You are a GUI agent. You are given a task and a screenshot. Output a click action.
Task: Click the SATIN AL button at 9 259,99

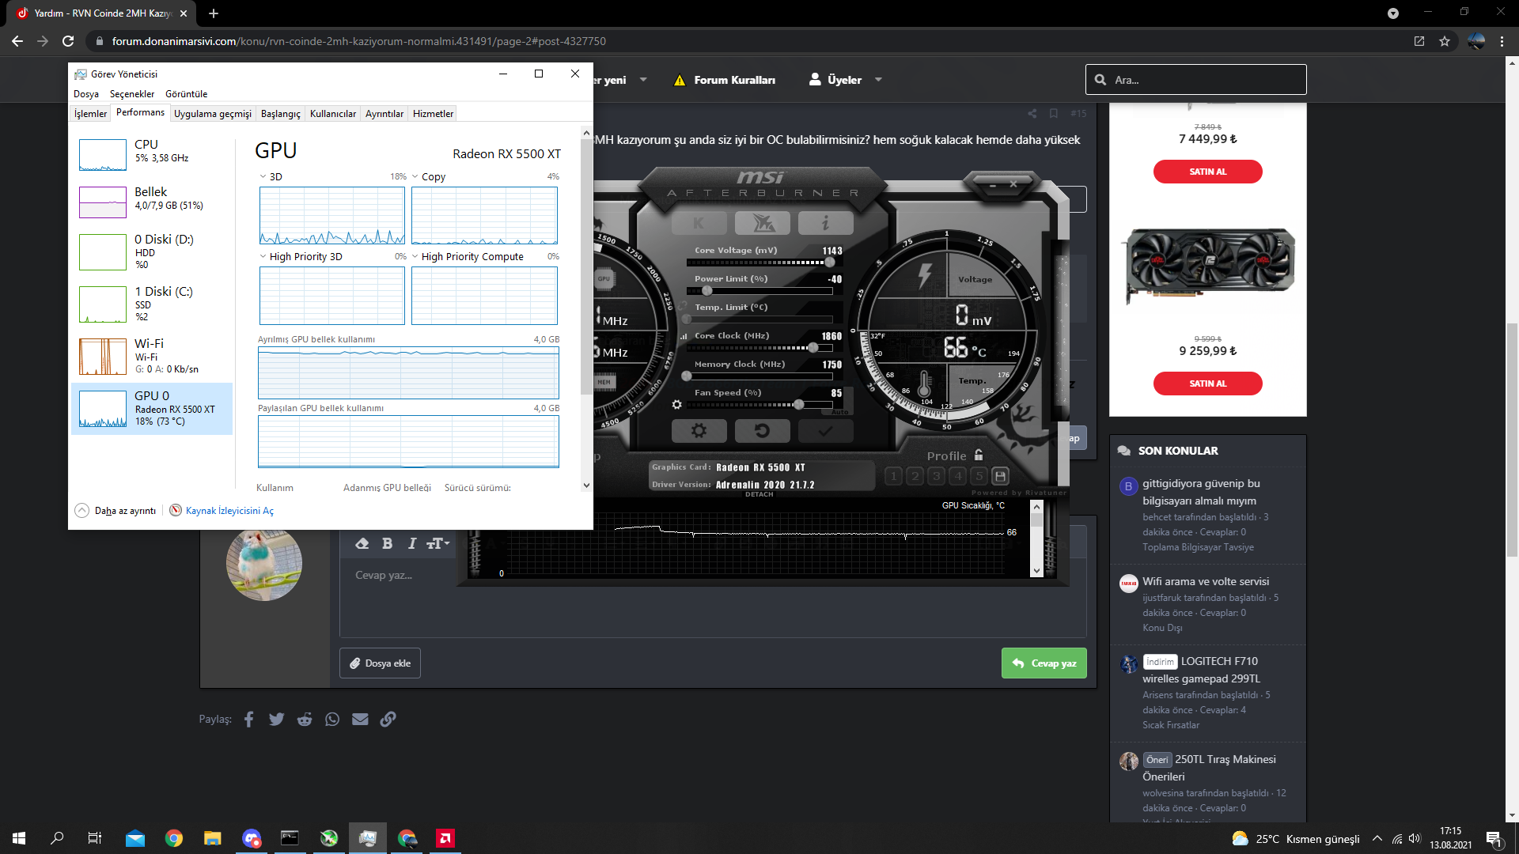[x=1207, y=384]
